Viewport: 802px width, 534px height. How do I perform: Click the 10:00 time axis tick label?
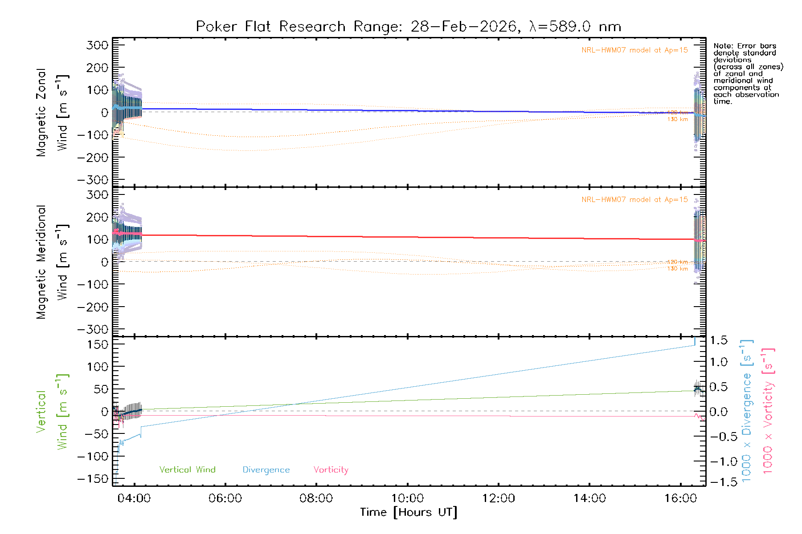[x=407, y=498]
